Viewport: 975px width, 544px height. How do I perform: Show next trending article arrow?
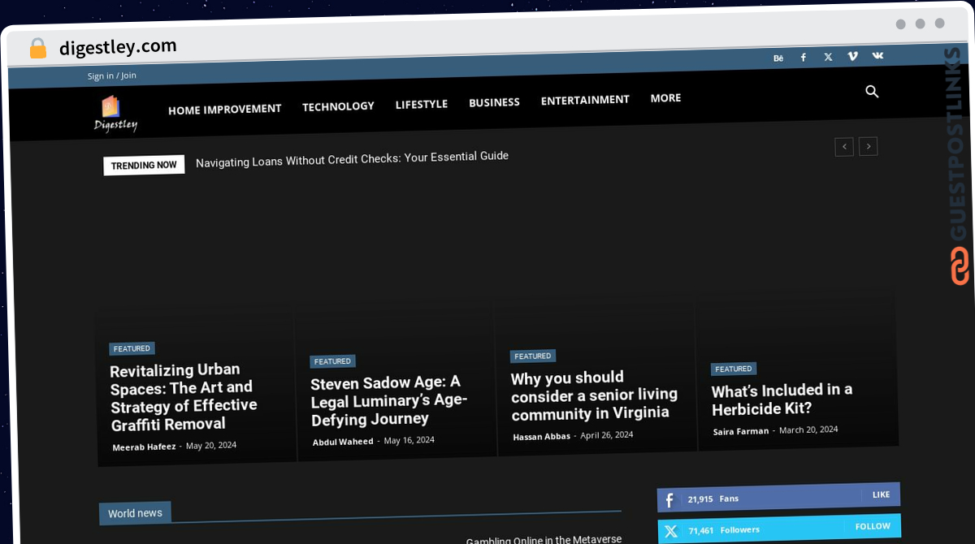[869, 146]
